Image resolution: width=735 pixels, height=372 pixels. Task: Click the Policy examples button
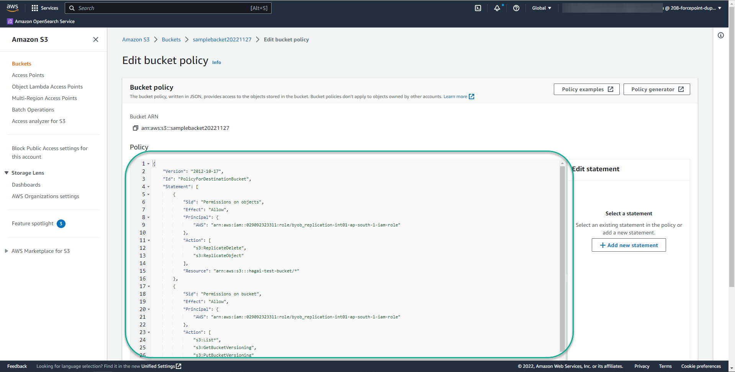pyautogui.click(x=586, y=89)
